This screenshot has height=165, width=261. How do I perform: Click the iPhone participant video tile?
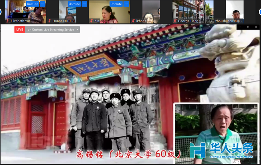[x=151, y=10]
